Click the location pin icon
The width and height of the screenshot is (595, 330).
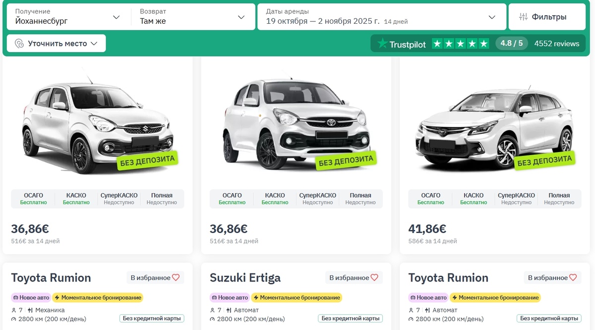pyautogui.click(x=19, y=44)
